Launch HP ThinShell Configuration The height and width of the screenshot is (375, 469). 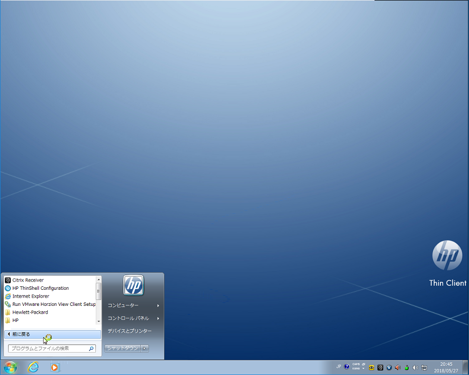pos(40,288)
